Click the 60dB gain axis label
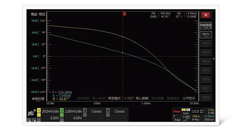Screen dimensions: 240x136 [x=34, y=21]
